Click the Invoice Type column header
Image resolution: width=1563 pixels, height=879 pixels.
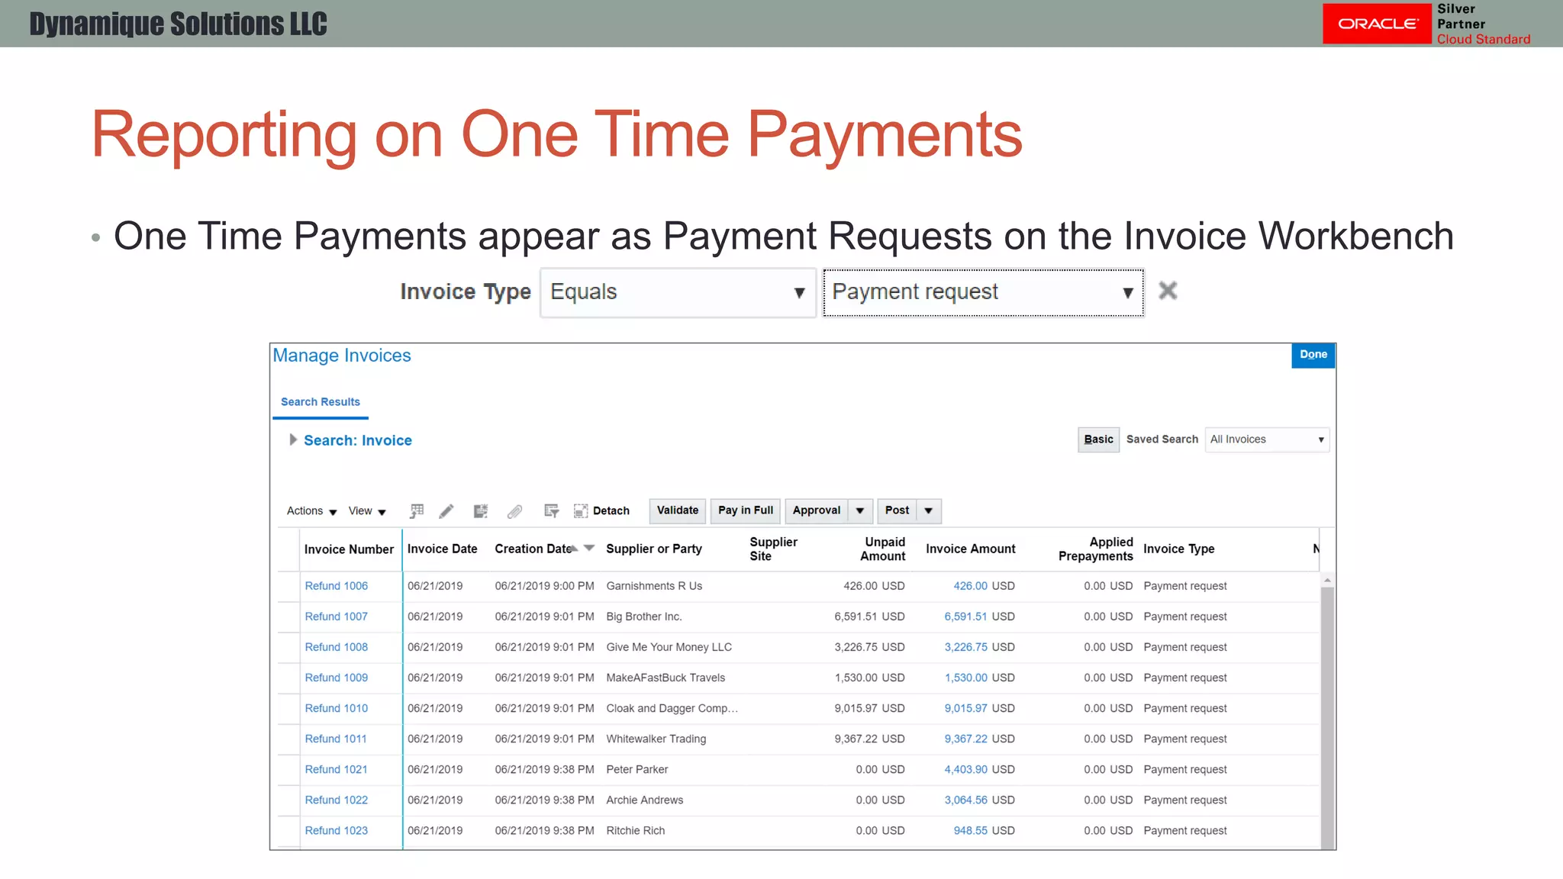tap(1178, 549)
